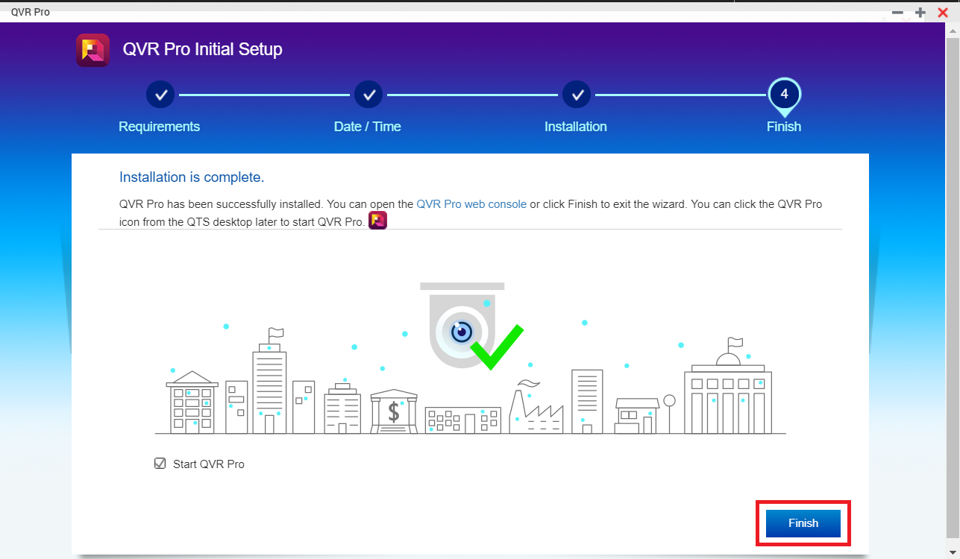960x559 pixels.
Task: Open the QVR Pro web console link
Action: [471, 203]
